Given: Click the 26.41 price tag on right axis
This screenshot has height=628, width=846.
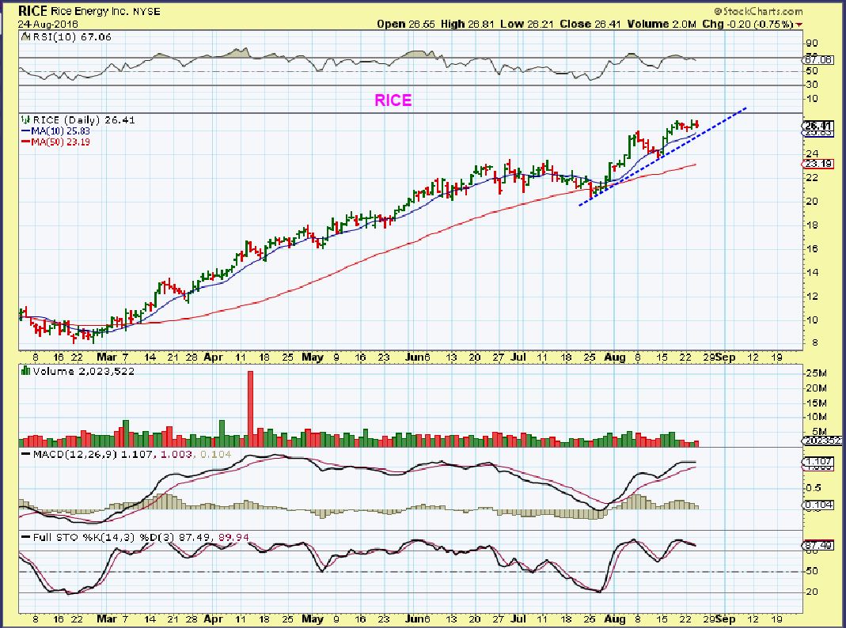Looking at the screenshot, I should pos(818,126).
